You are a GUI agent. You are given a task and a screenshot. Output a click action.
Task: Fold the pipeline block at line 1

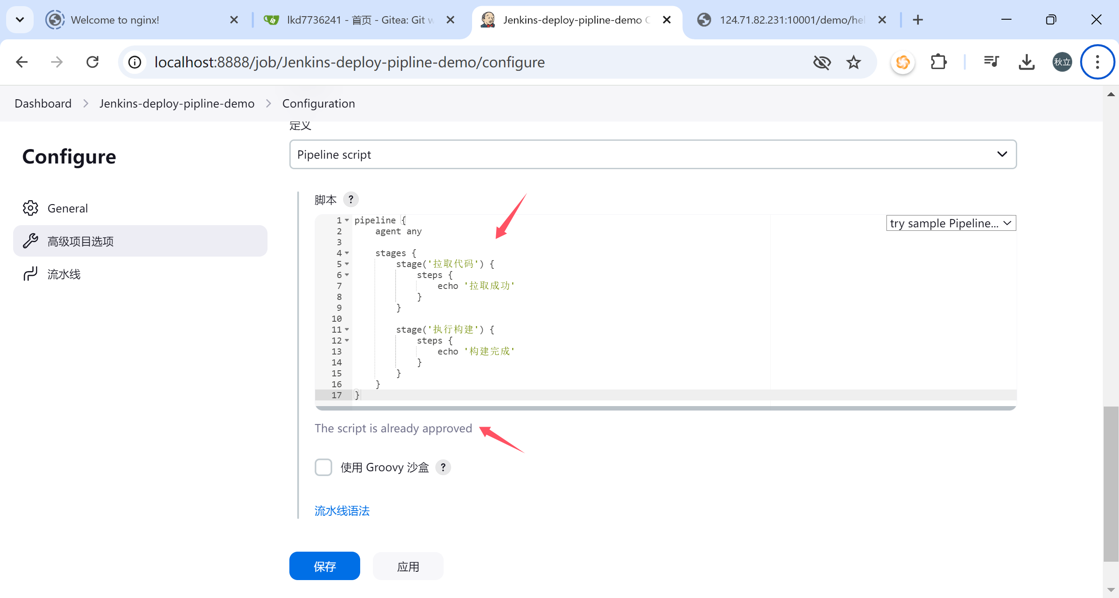(x=347, y=220)
